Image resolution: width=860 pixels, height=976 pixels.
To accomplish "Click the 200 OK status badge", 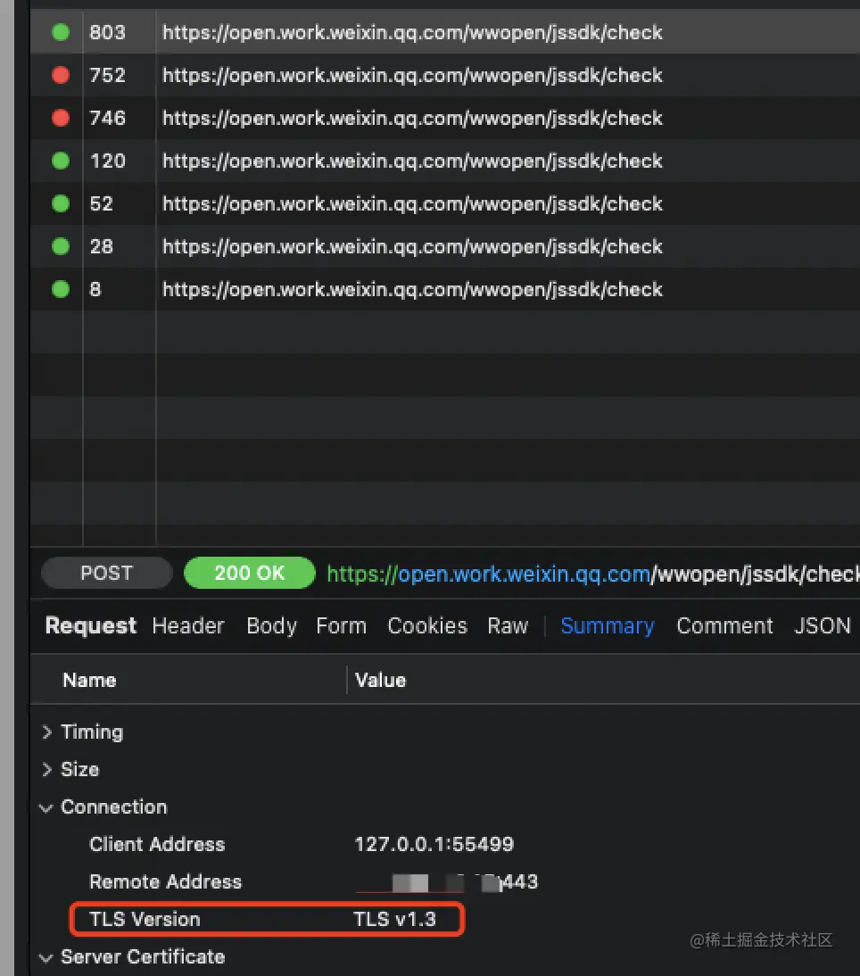I will [x=250, y=574].
